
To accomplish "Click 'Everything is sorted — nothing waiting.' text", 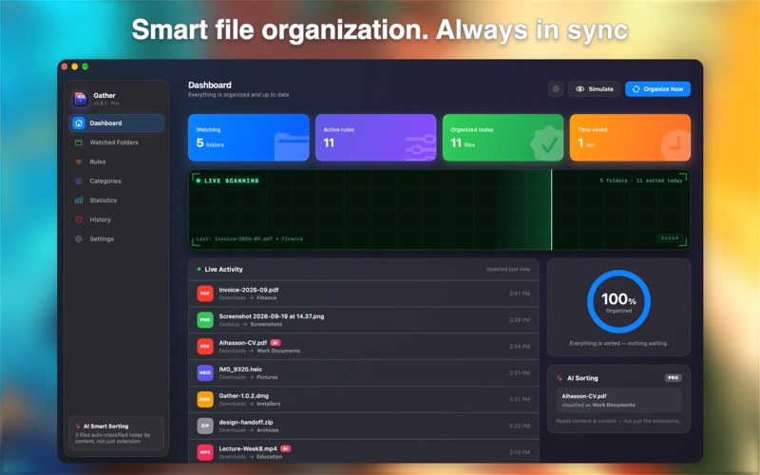I will click(618, 343).
